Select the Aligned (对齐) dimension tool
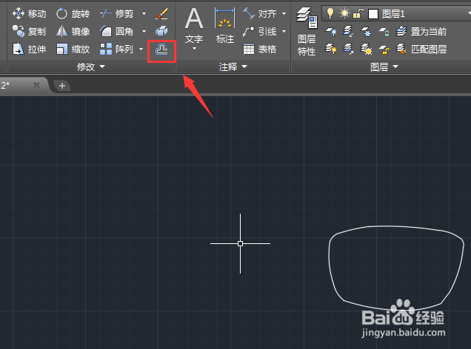The width and height of the screenshot is (471, 349). [259, 14]
